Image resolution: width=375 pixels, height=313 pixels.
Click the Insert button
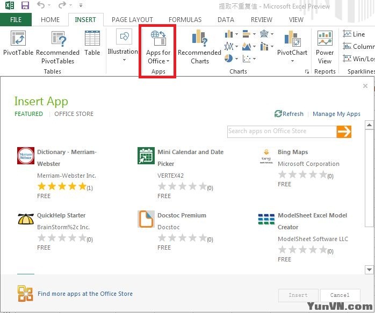click(298, 295)
